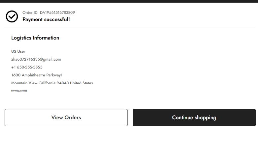Click the payment success checkmark icon
The image size is (258, 166).
click(12, 16)
